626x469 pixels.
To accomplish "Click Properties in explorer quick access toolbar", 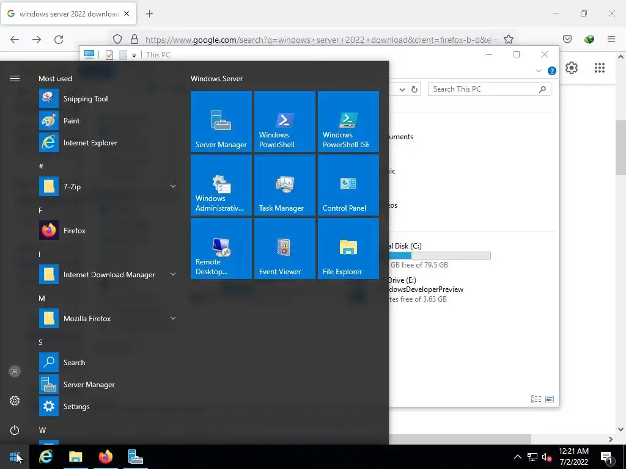I will click(x=109, y=55).
